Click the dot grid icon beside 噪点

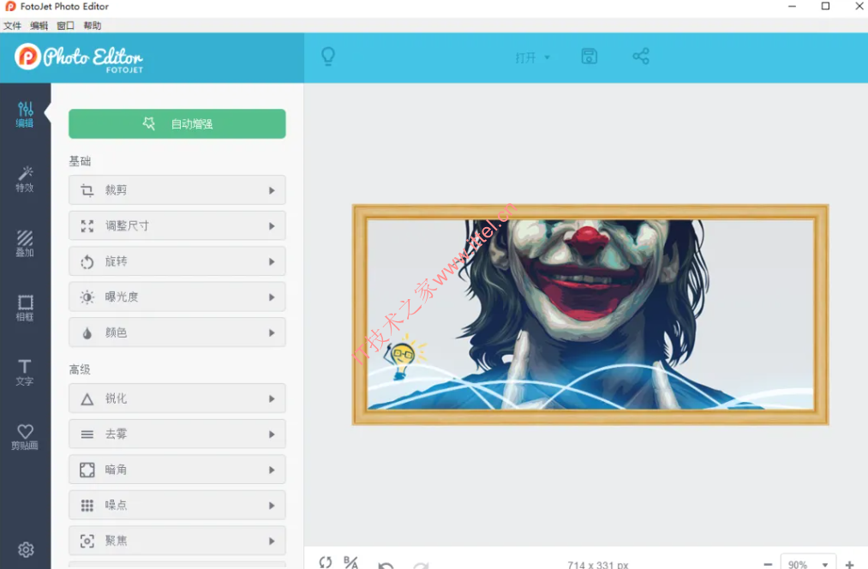[x=87, y=506]
